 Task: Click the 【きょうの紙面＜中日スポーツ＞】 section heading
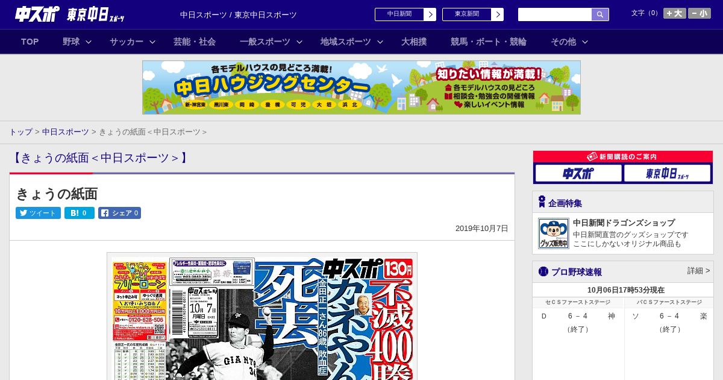click(101, 158)
